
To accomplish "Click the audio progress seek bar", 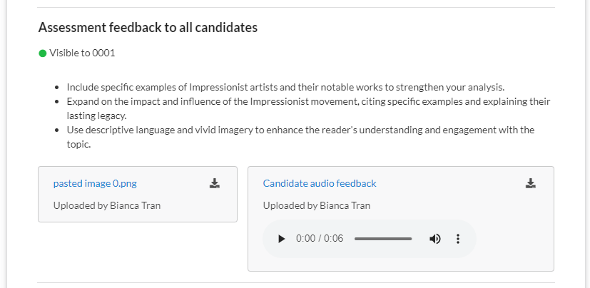I will pos(383,239).
